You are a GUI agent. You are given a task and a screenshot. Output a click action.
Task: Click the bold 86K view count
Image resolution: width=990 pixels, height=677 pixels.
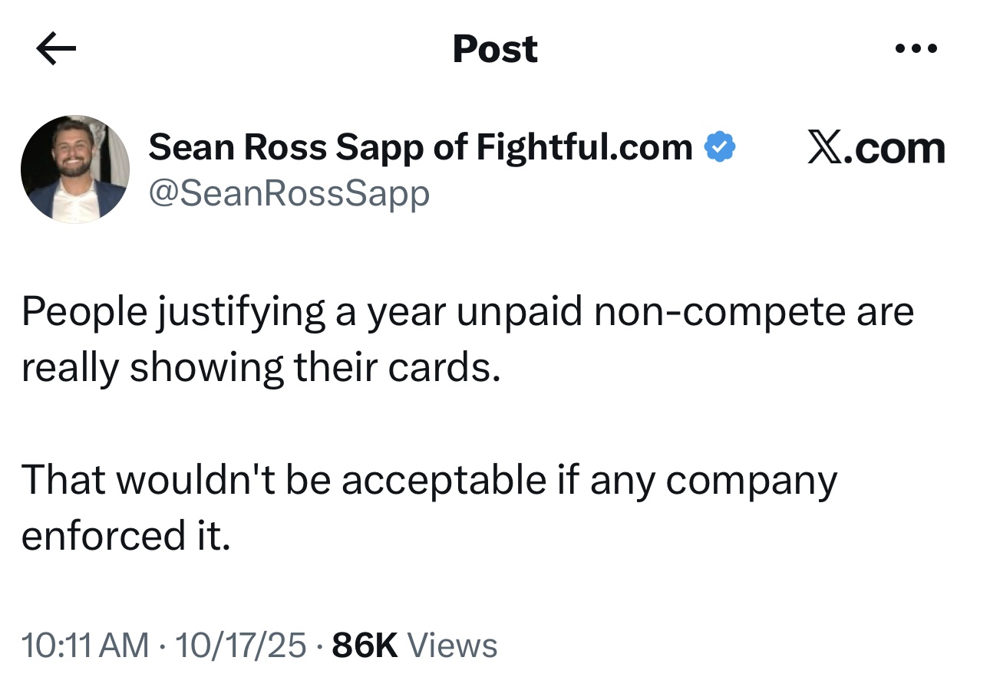point(365,645)
